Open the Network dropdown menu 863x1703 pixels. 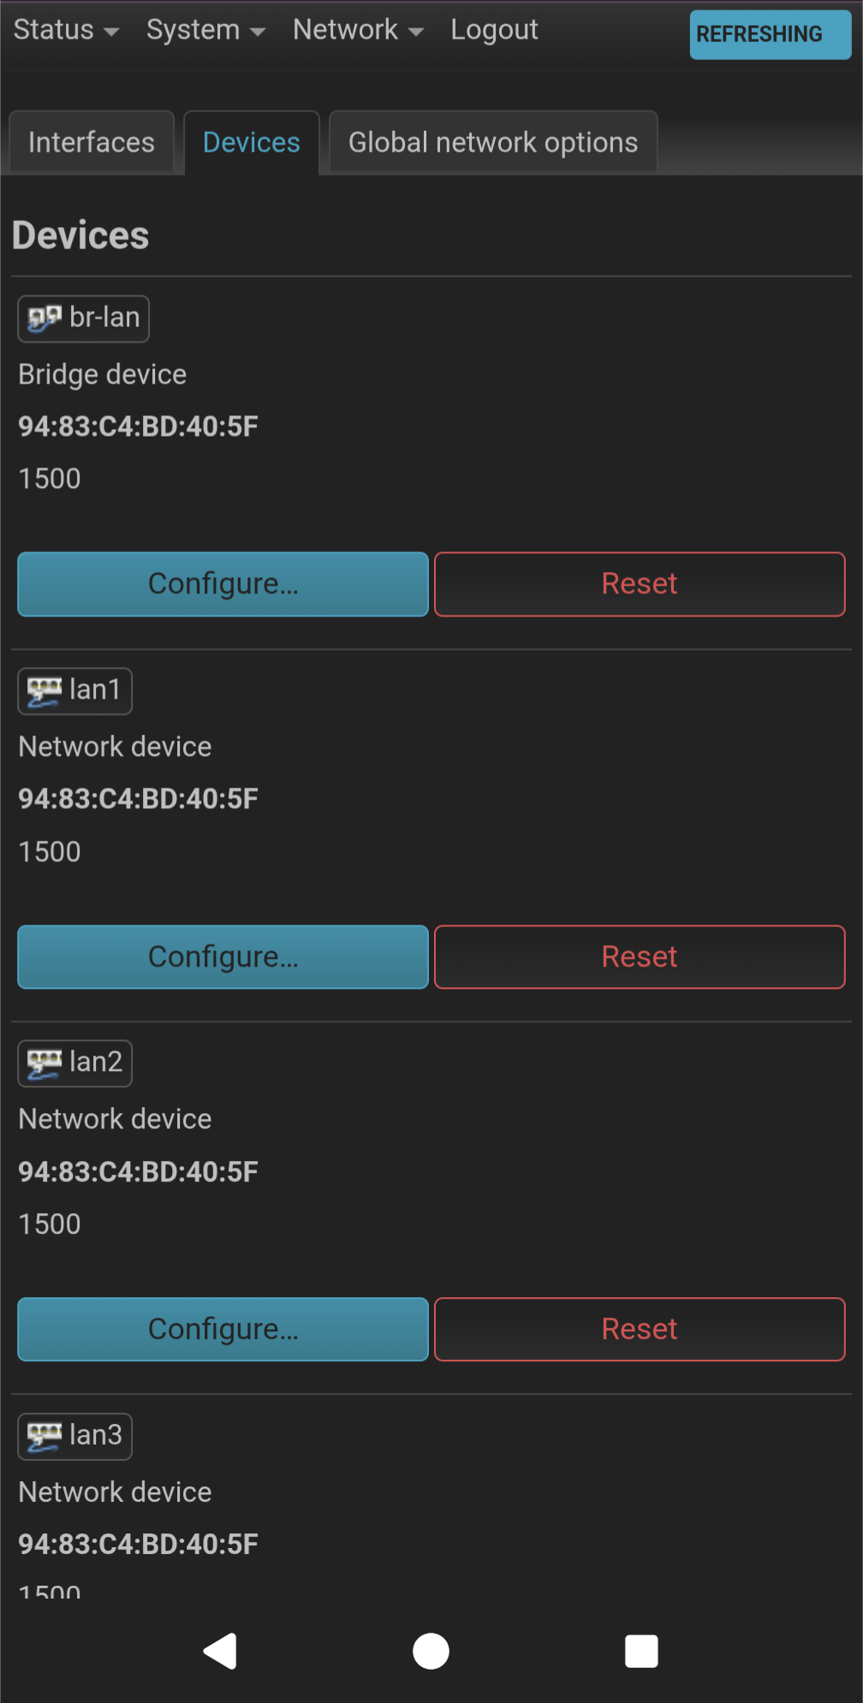click(358, 30)
